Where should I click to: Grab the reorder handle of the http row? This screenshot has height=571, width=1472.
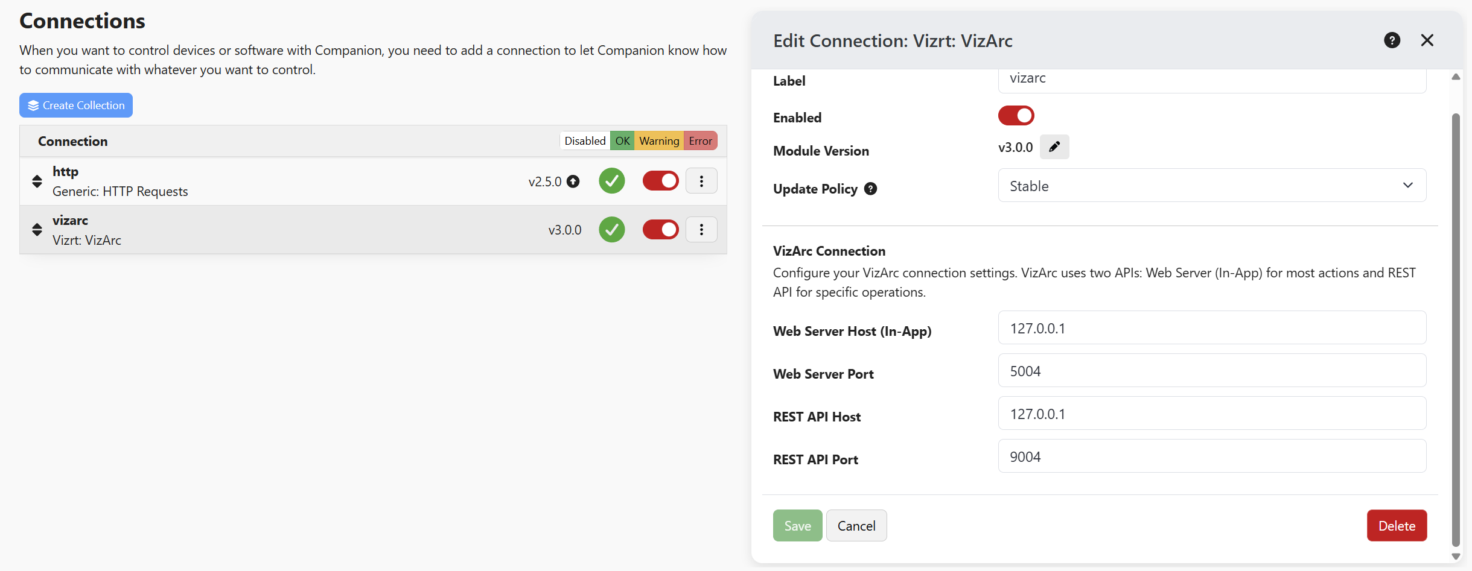37,181
